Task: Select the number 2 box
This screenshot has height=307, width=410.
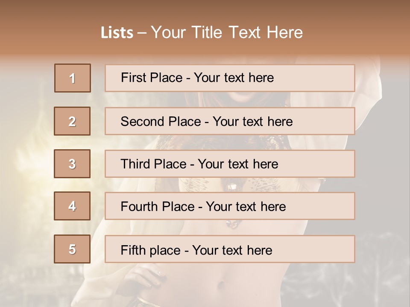Action: coord(72,121)
